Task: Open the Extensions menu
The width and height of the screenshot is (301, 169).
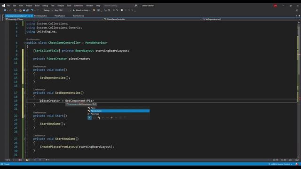Action: [79, 6]
